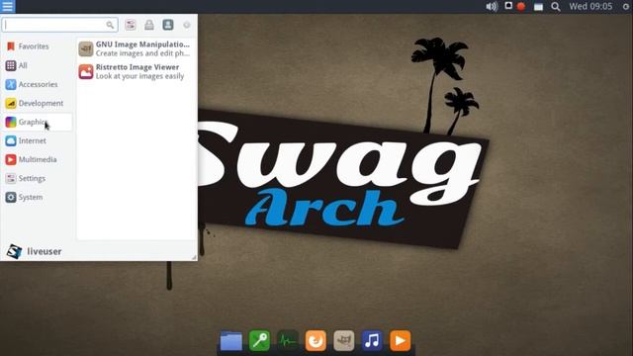Image resolution: width=633 pixels, height=356 pixels.
Task: Launch Ristretto Image Viewer entry
Action: [x=136, y=72]
